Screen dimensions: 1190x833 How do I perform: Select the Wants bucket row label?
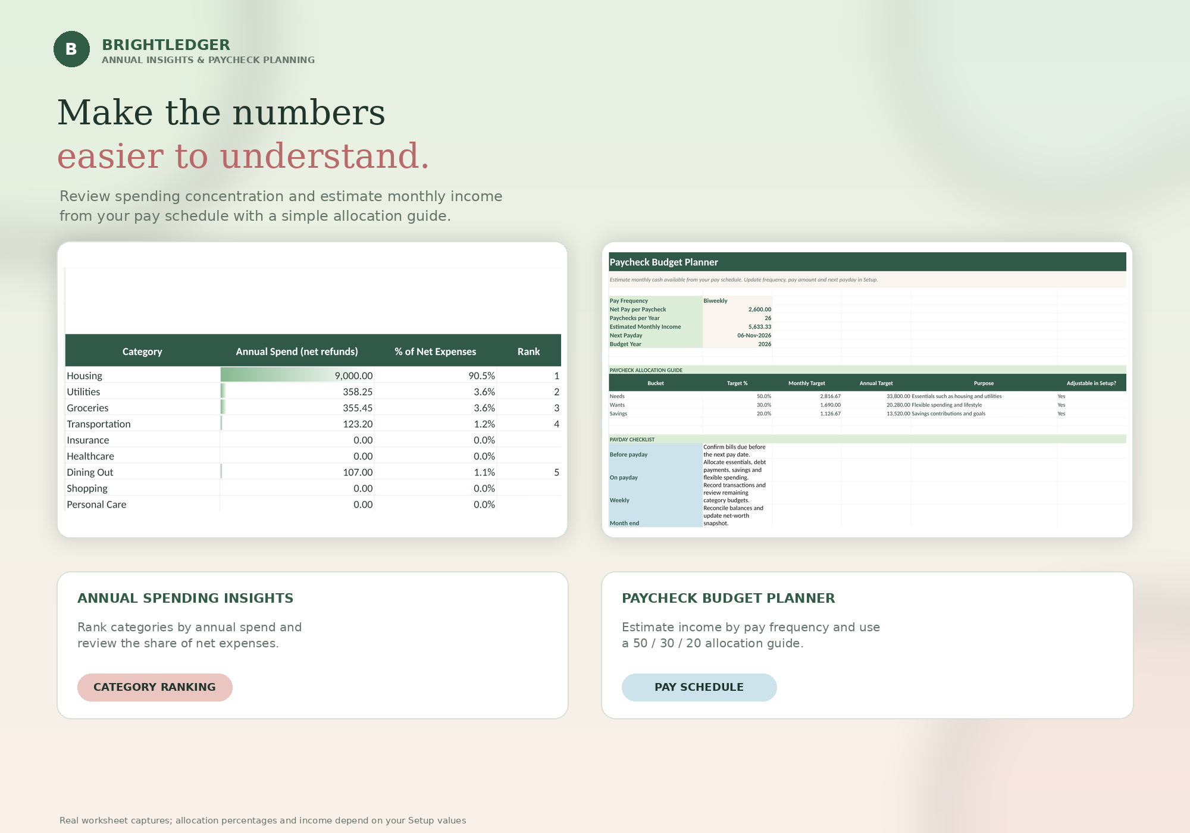[617, 405]
